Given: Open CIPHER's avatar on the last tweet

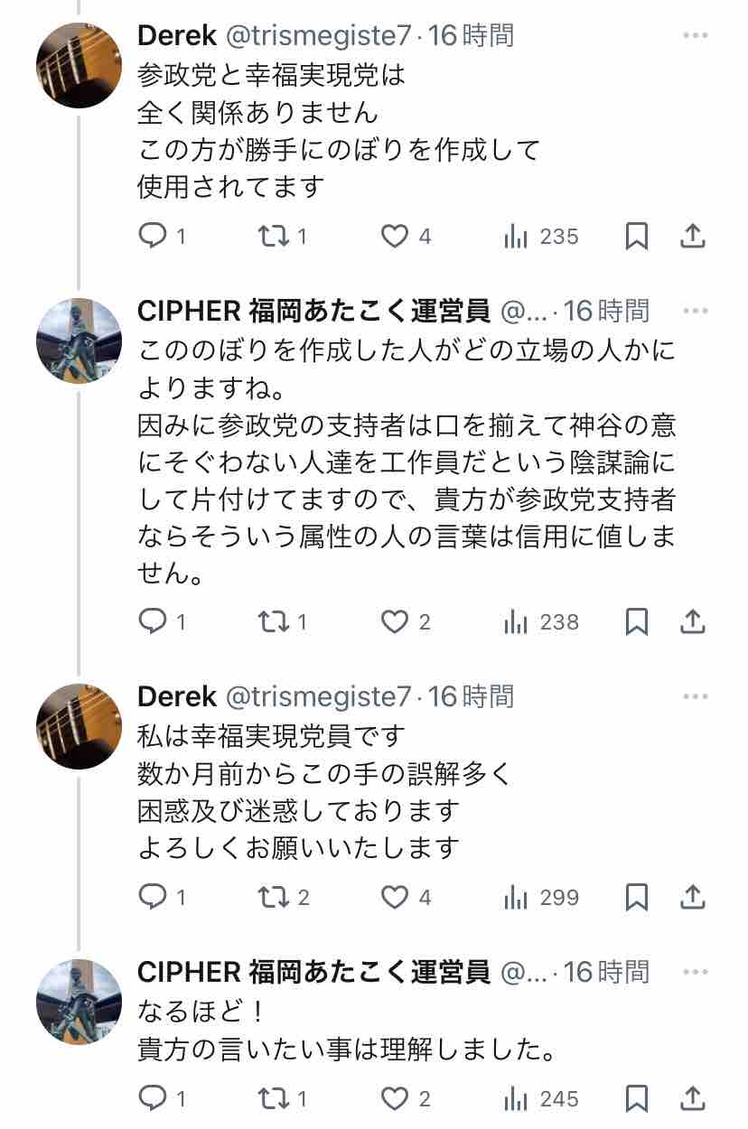Looking at the screenshot, I should 79,1001.
